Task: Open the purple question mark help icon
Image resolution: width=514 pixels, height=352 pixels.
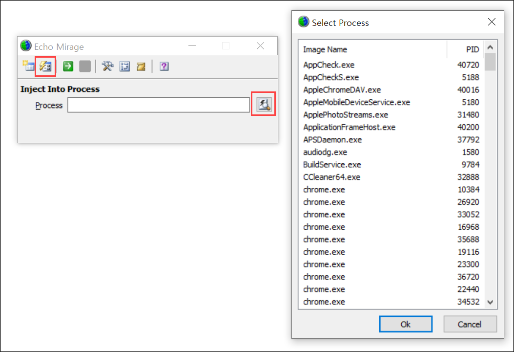Action: pos(164,66)
